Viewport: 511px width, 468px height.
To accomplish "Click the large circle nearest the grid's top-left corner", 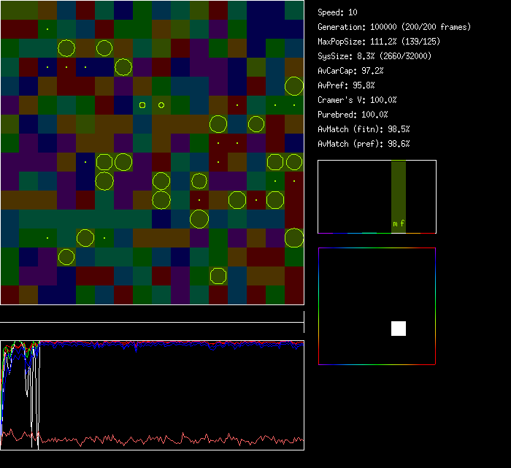I will tap(66, 48).
